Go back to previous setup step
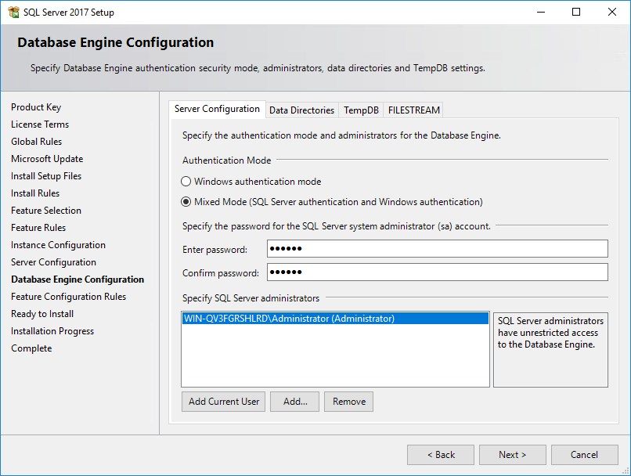Viewport: 631px width, 476px height. pyautogui.click(x=441, y=455)
